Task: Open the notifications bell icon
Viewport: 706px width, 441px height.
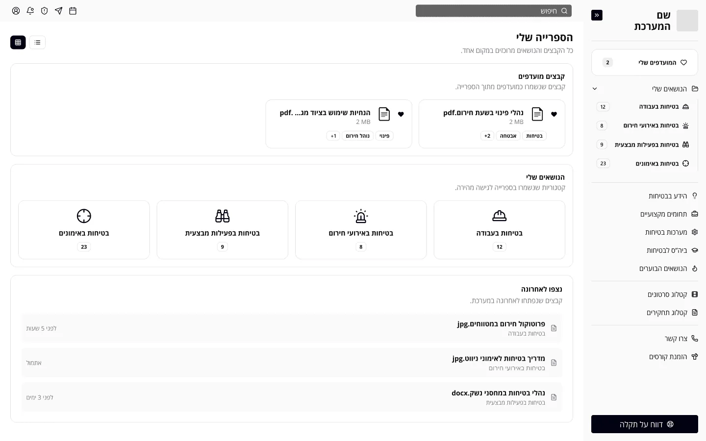Action: pos(30,11)
